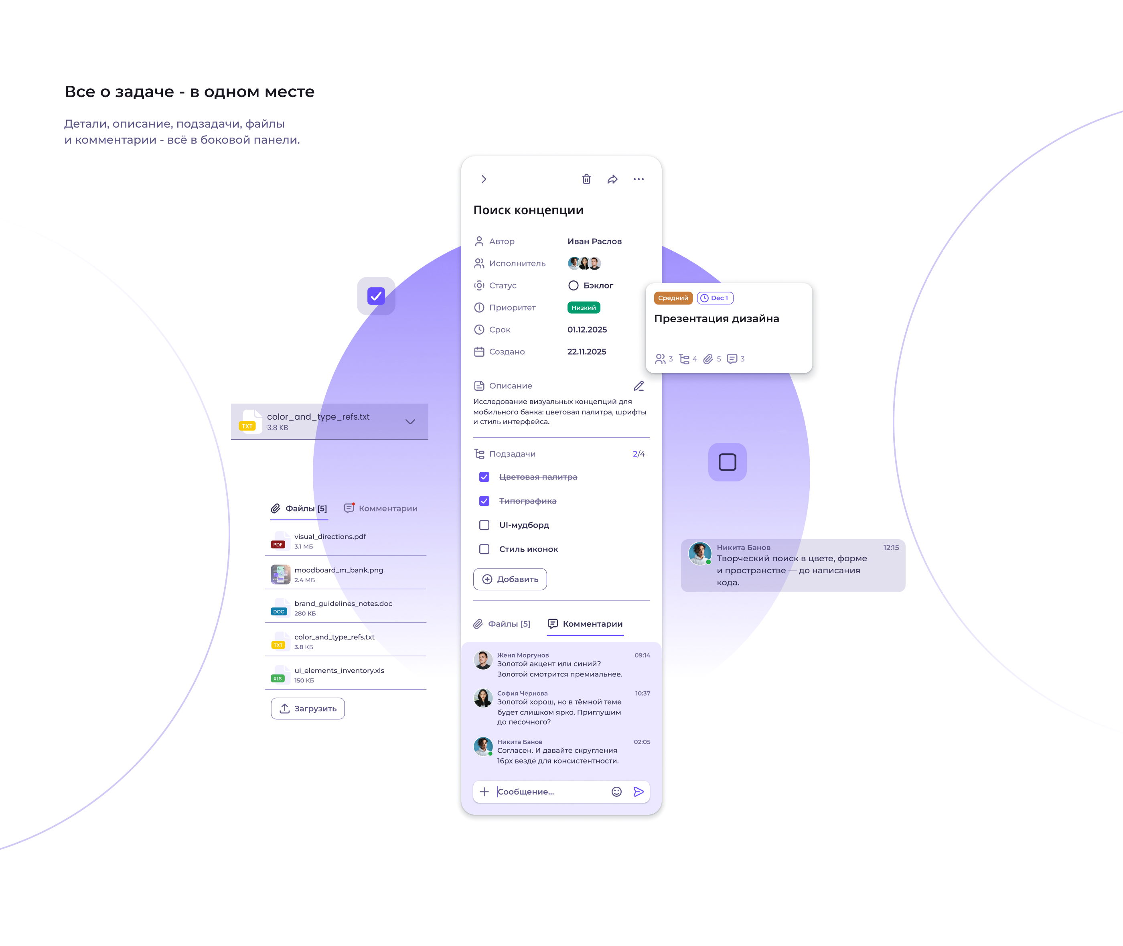The image size is (1123, 946).
Task: Click the green Низкий priority tag
Action: point(583,308)
